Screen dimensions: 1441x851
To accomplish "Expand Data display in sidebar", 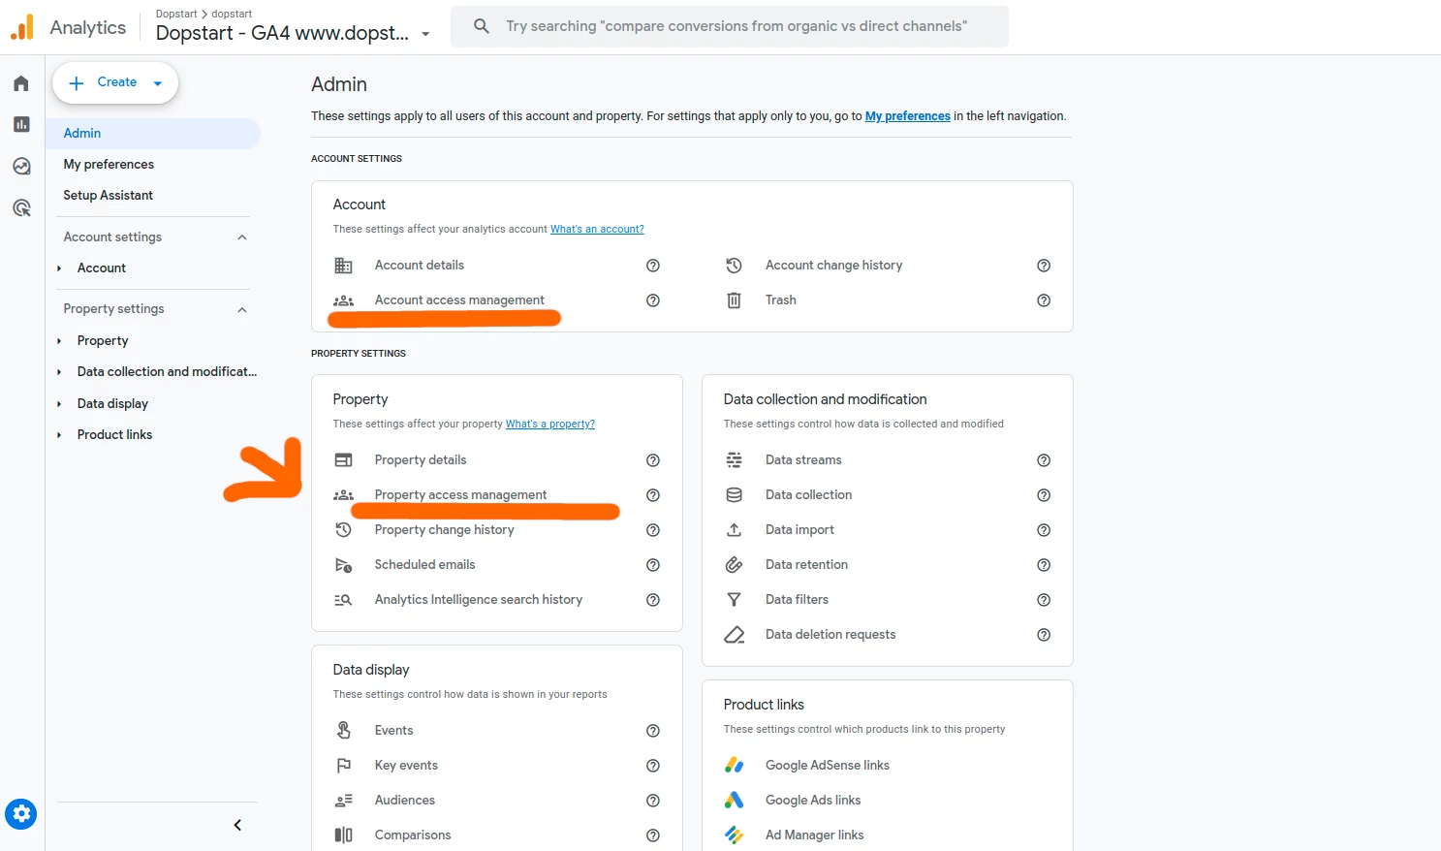I will pyautogui.click(x=59, y=404).
